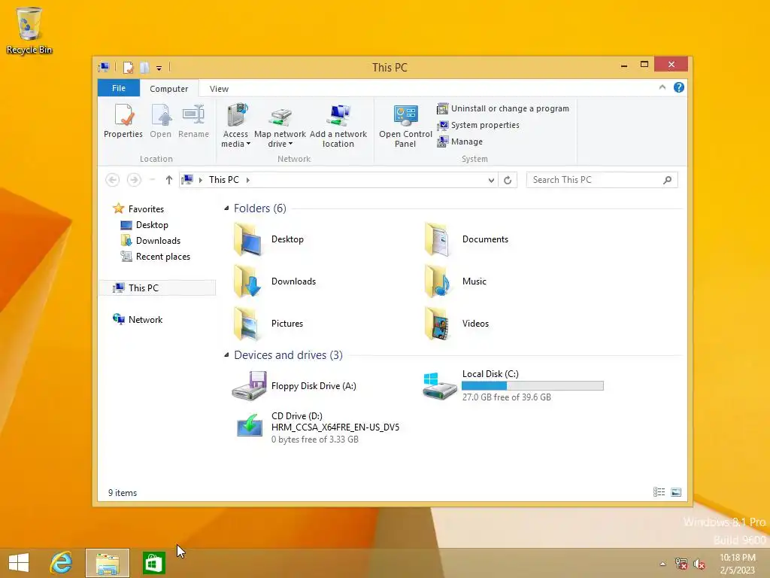Click the Properties ribbon icon
This screenshot has height=578, width=770.
[x=123, y=121]
